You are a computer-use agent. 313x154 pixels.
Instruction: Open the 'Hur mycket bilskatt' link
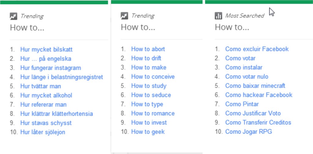(46, 50)
